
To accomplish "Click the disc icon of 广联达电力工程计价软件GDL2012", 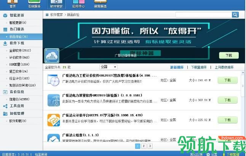I will click(x=53, y=80).
